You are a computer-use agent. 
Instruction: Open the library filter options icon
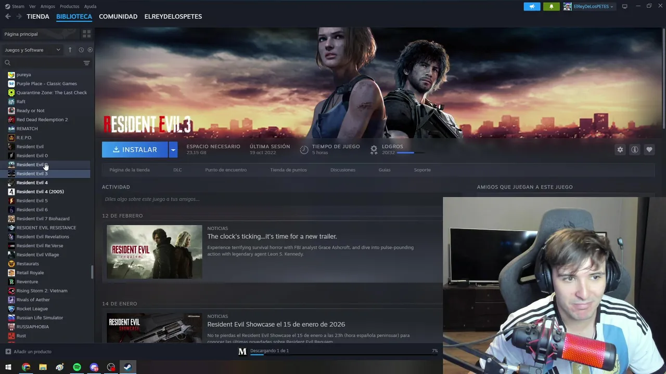86,63
